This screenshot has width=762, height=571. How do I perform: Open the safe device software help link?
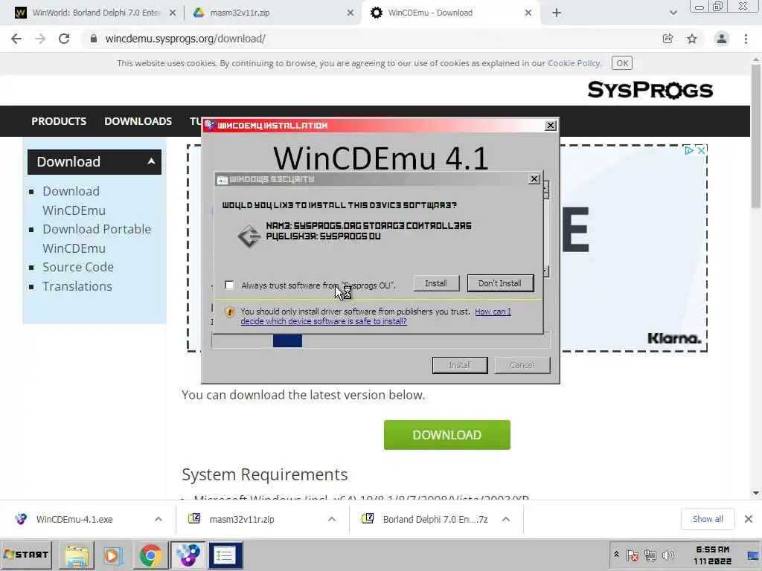click(376, 316)
